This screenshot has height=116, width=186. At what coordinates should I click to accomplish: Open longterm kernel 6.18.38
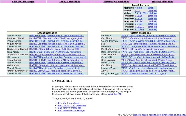pyautogui.click(x=138, y=16)
